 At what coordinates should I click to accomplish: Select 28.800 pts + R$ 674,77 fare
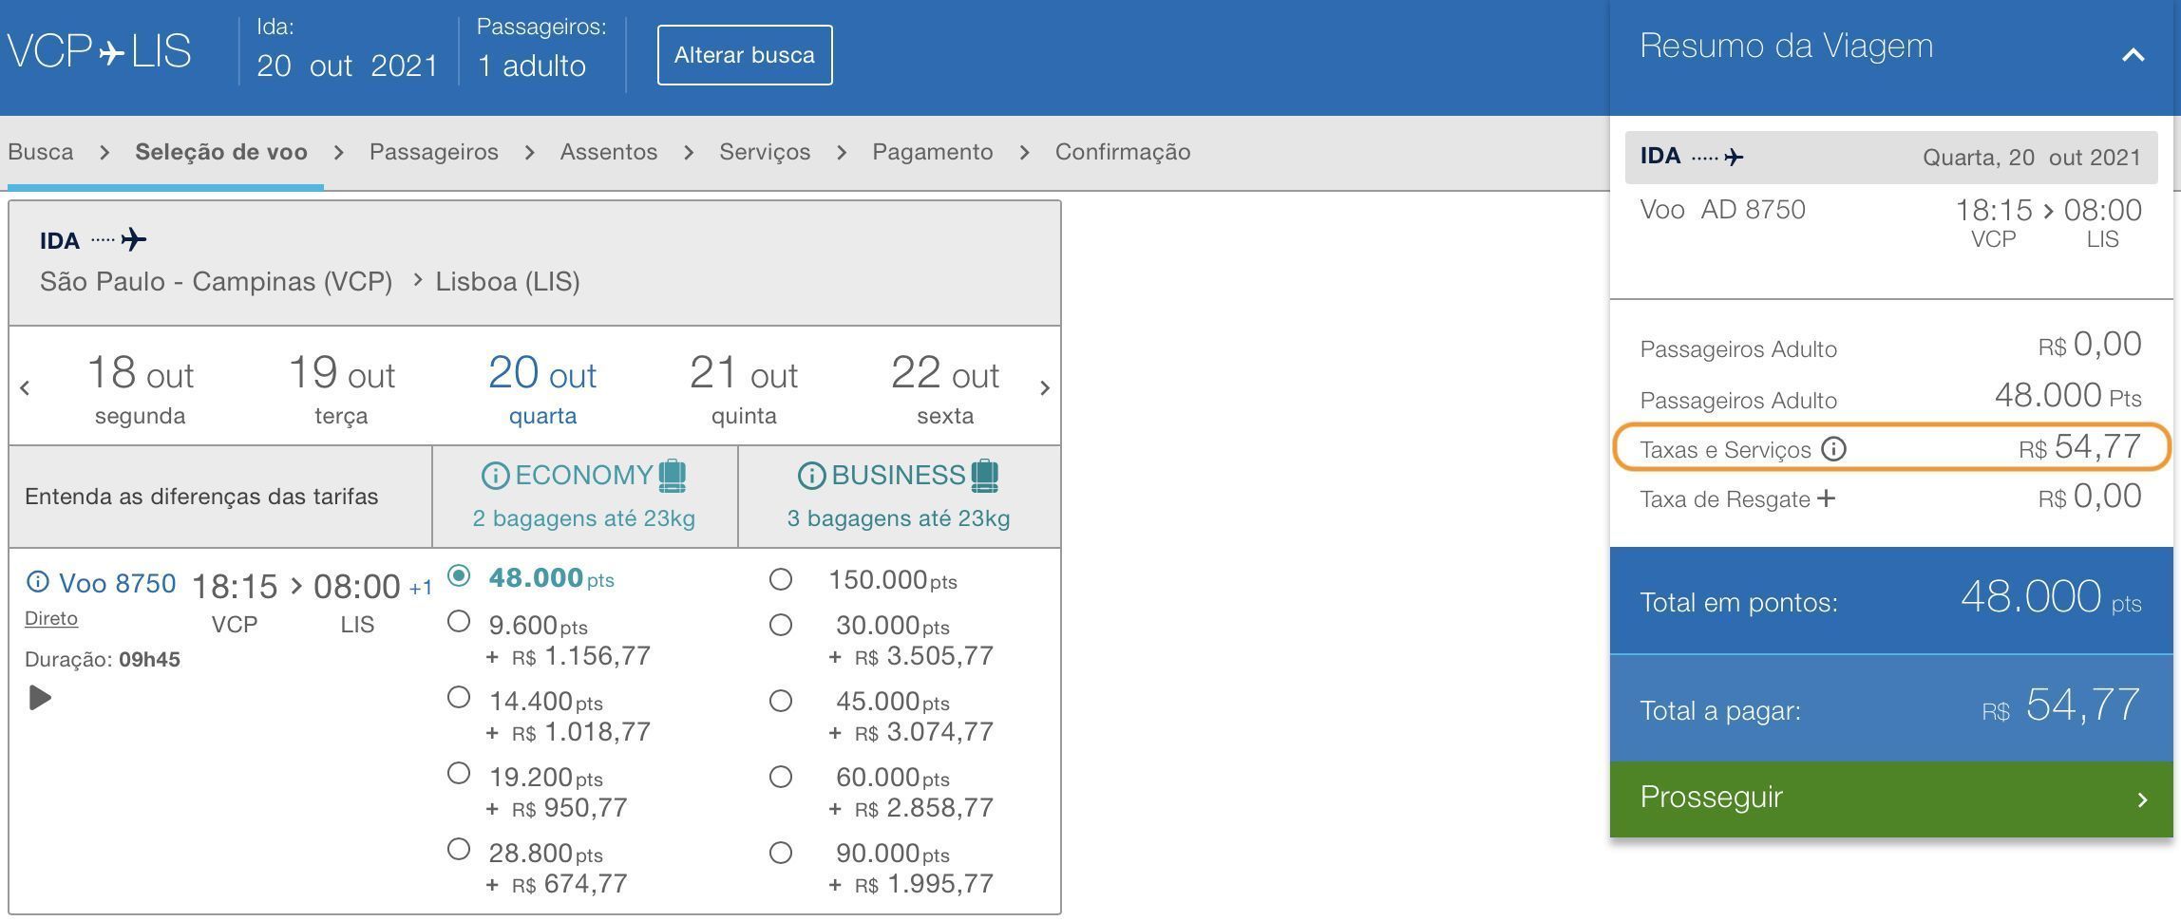coord(459,850)
